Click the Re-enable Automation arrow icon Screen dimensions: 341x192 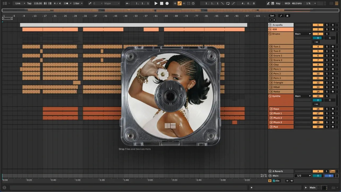tap(184, 3)
